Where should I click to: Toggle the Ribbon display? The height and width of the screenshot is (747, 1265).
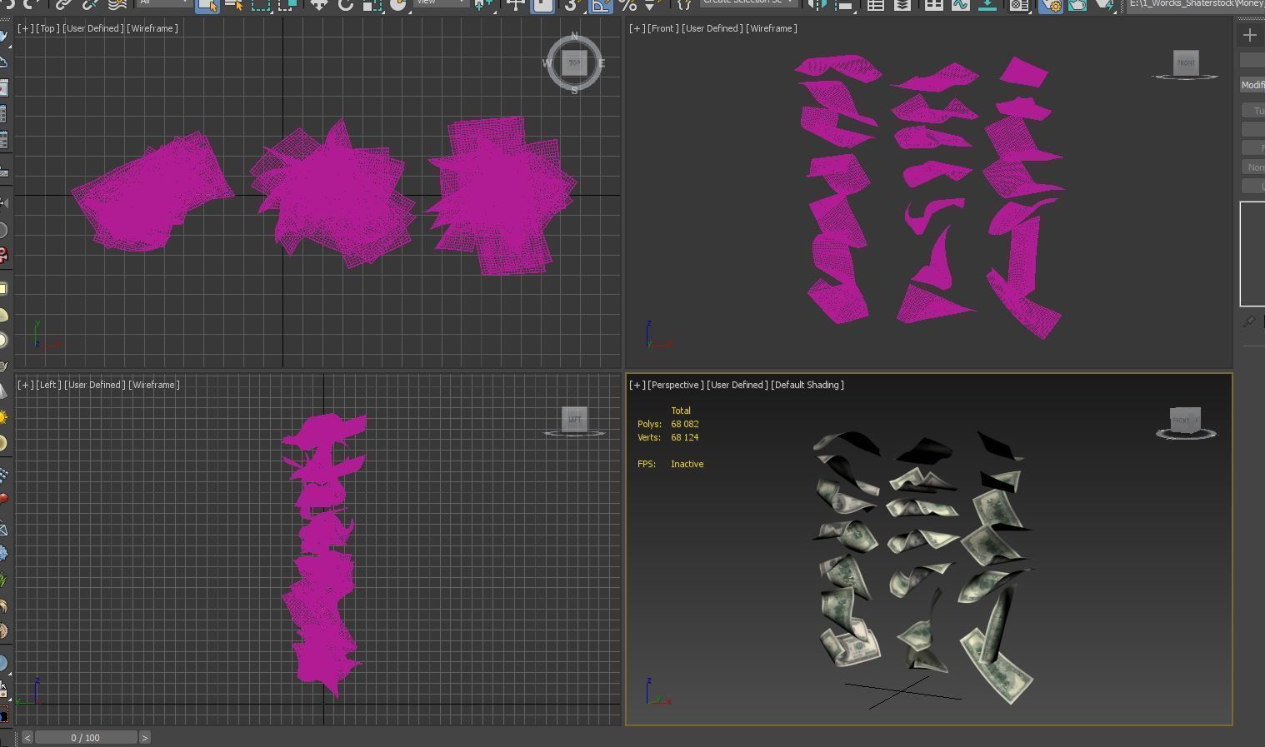tap(933, 3)
